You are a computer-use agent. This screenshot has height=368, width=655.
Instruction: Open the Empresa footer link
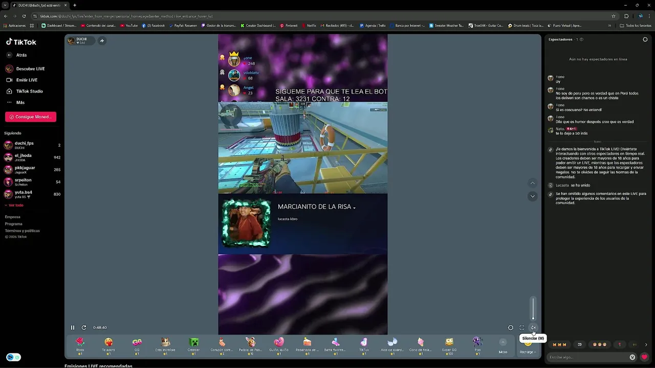[x=13, y=217]
